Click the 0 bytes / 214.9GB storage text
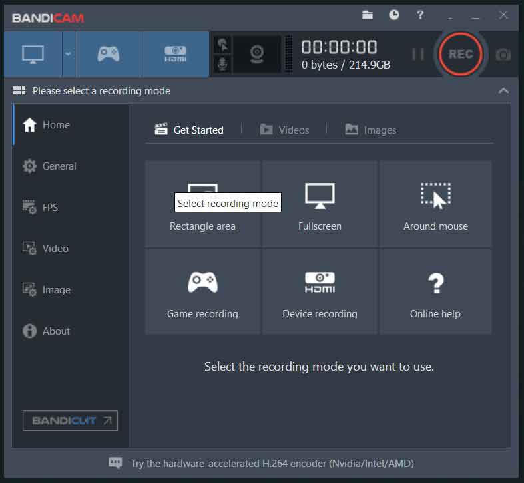Viewport: 524px width, 483px height. (346, 65)
